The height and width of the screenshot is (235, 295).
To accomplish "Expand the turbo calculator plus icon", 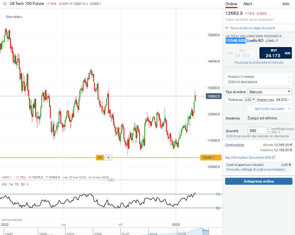I will tap(290, 109).
